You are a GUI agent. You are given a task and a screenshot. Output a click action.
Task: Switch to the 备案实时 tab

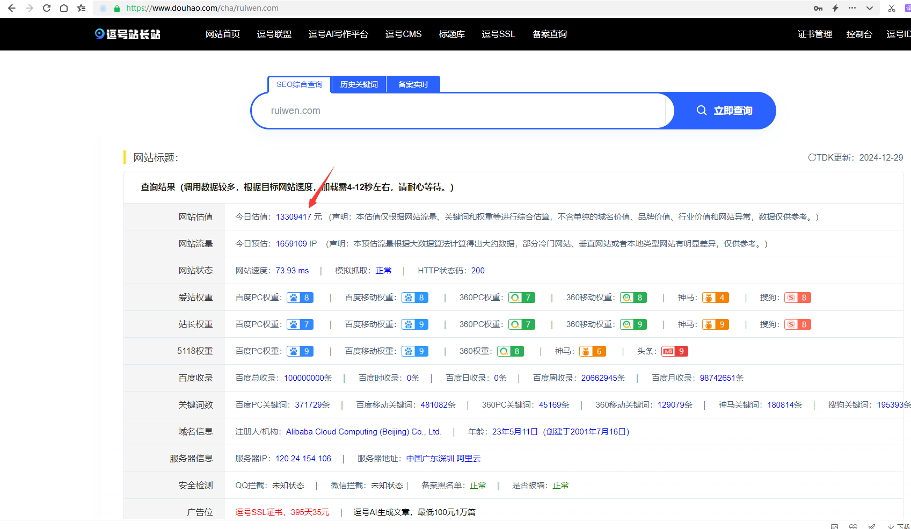[413, 84]
